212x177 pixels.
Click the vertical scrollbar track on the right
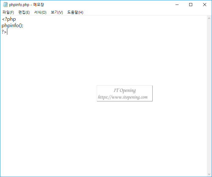tap(209, 91)
